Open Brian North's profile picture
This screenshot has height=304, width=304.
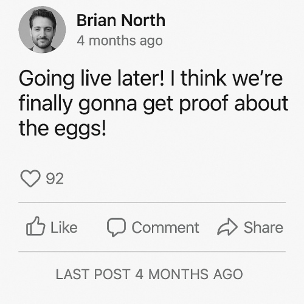(42, 30)
